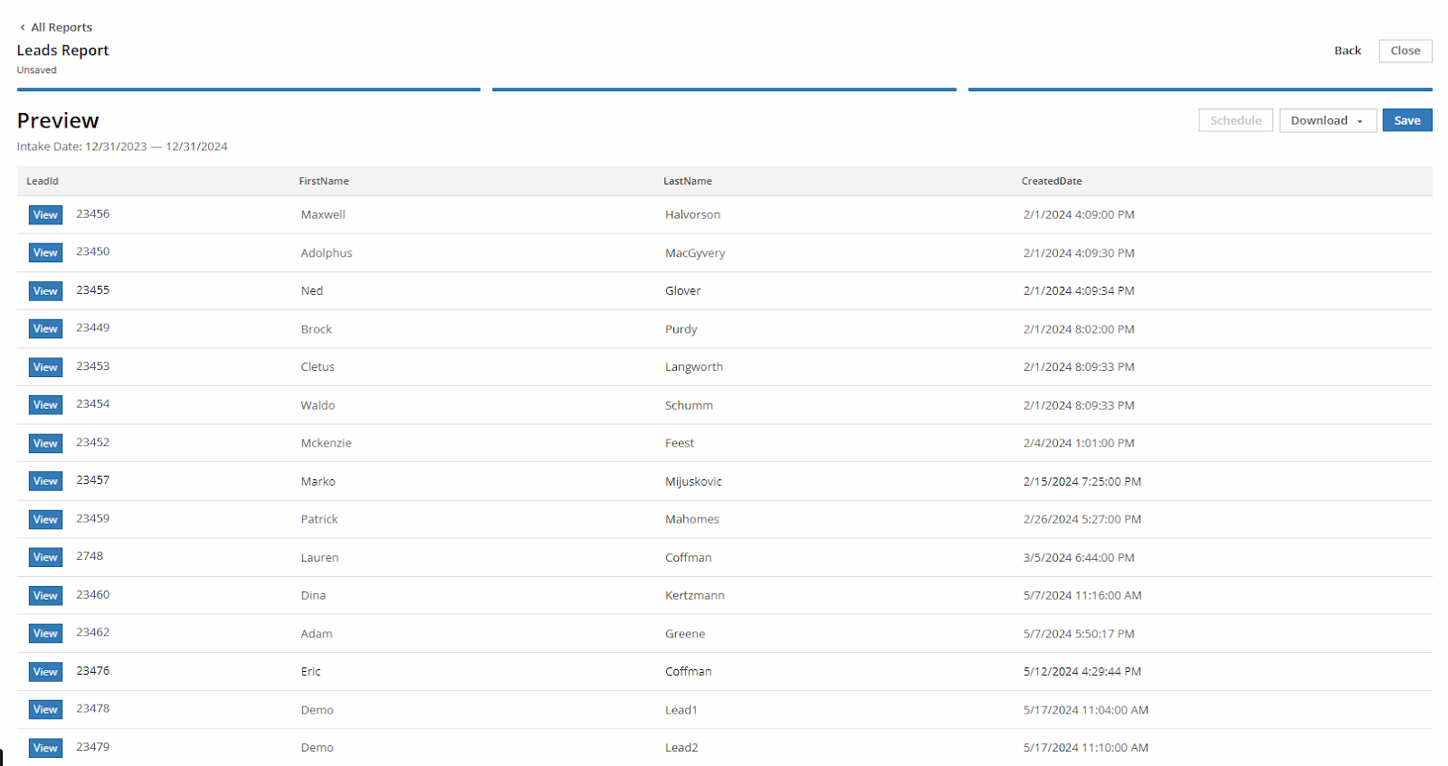Open the Download dropdown
This screenshot has width=1448, height=766.
point(1327,120)
